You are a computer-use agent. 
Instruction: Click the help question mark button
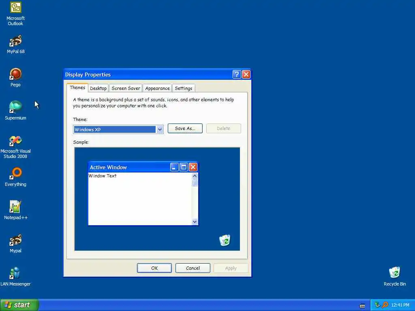[x=237, y=75]
